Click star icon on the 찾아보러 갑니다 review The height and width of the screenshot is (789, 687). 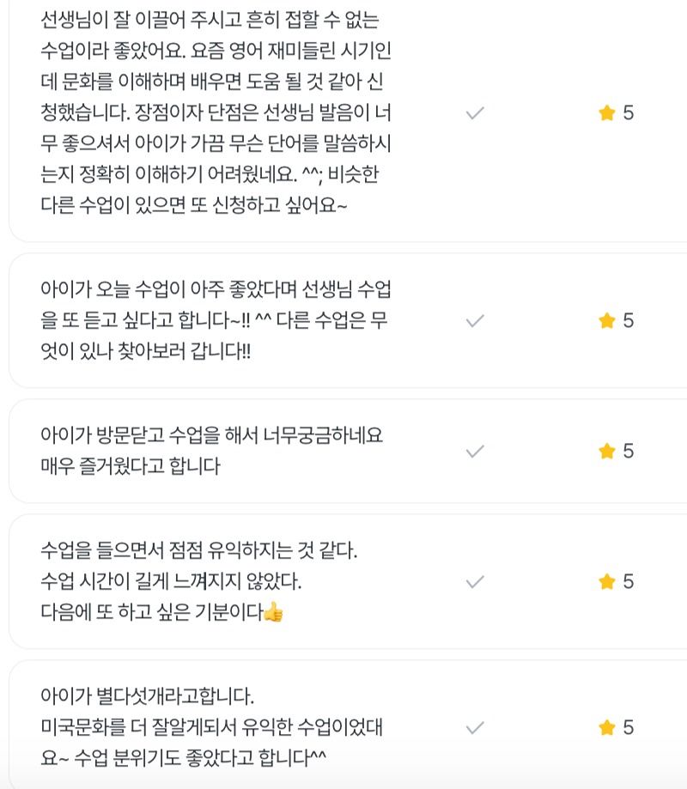click(x=607, y=321)
